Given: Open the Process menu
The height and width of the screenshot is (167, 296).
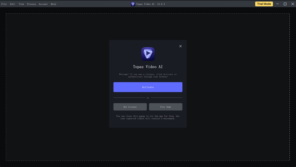Looking at the screenshot, I should click(x=31, y=4).
